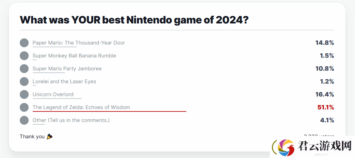Choose the Echoes of Wisdom radio button
The width and height of the screenshot is (355, 158).
click(24, 107)
